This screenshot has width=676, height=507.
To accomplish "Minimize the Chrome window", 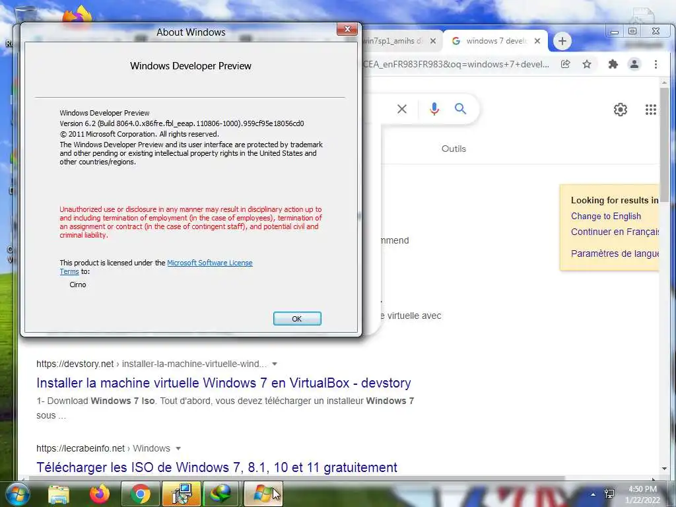I will (x=615, y=32).
